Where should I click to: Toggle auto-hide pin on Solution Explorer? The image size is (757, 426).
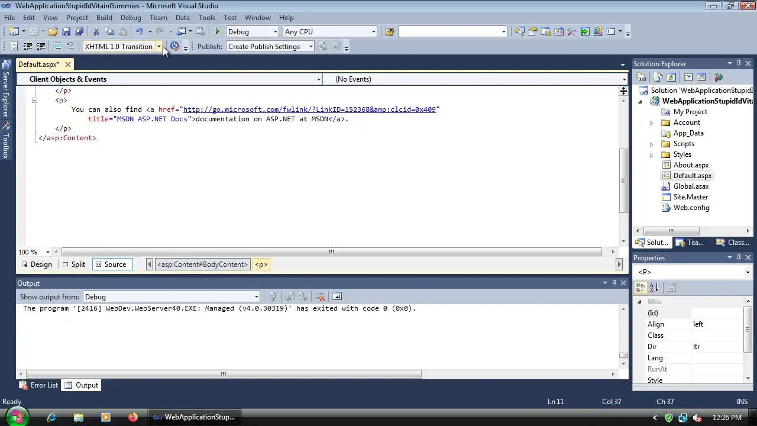pos(739,64)
